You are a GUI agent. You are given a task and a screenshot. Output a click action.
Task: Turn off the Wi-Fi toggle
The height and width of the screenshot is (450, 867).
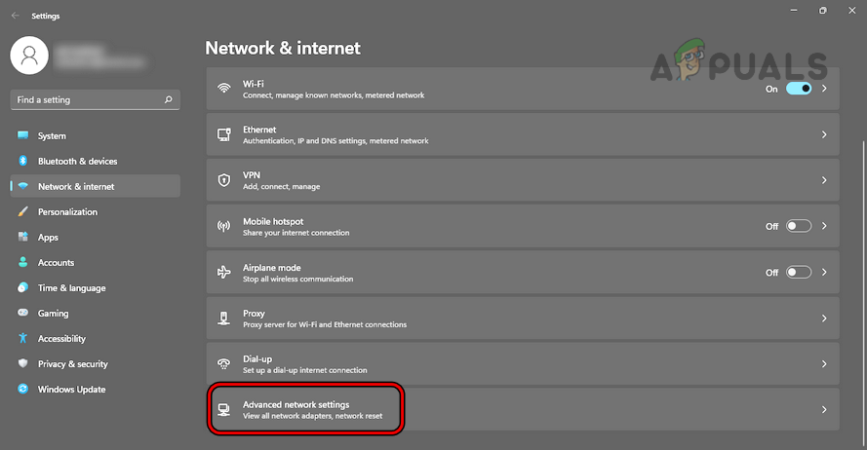(799, 89)
